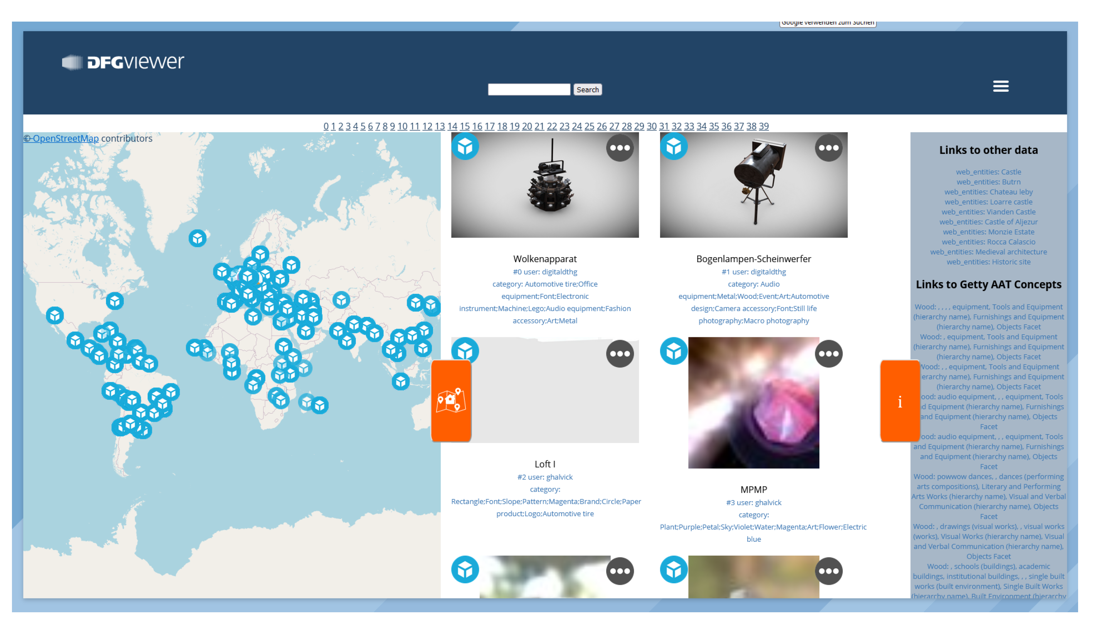Open the three-dots menu on Wolkenapparat
The image size is (1097, 630).
620,148
